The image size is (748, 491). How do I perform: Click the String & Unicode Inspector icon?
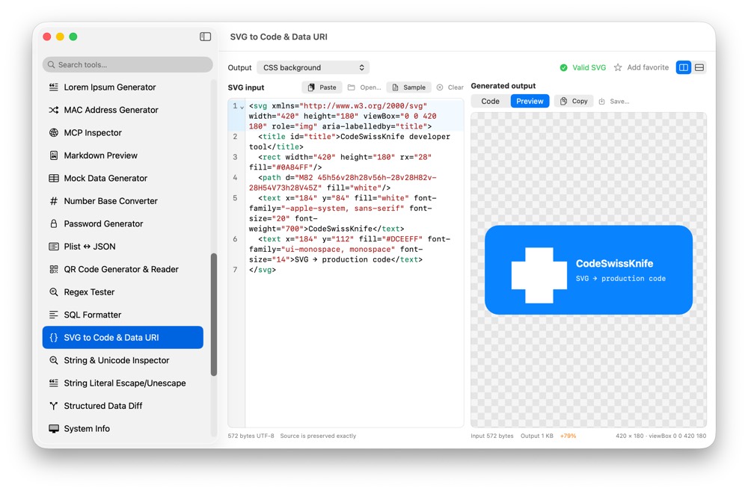(x=54, y=360)
